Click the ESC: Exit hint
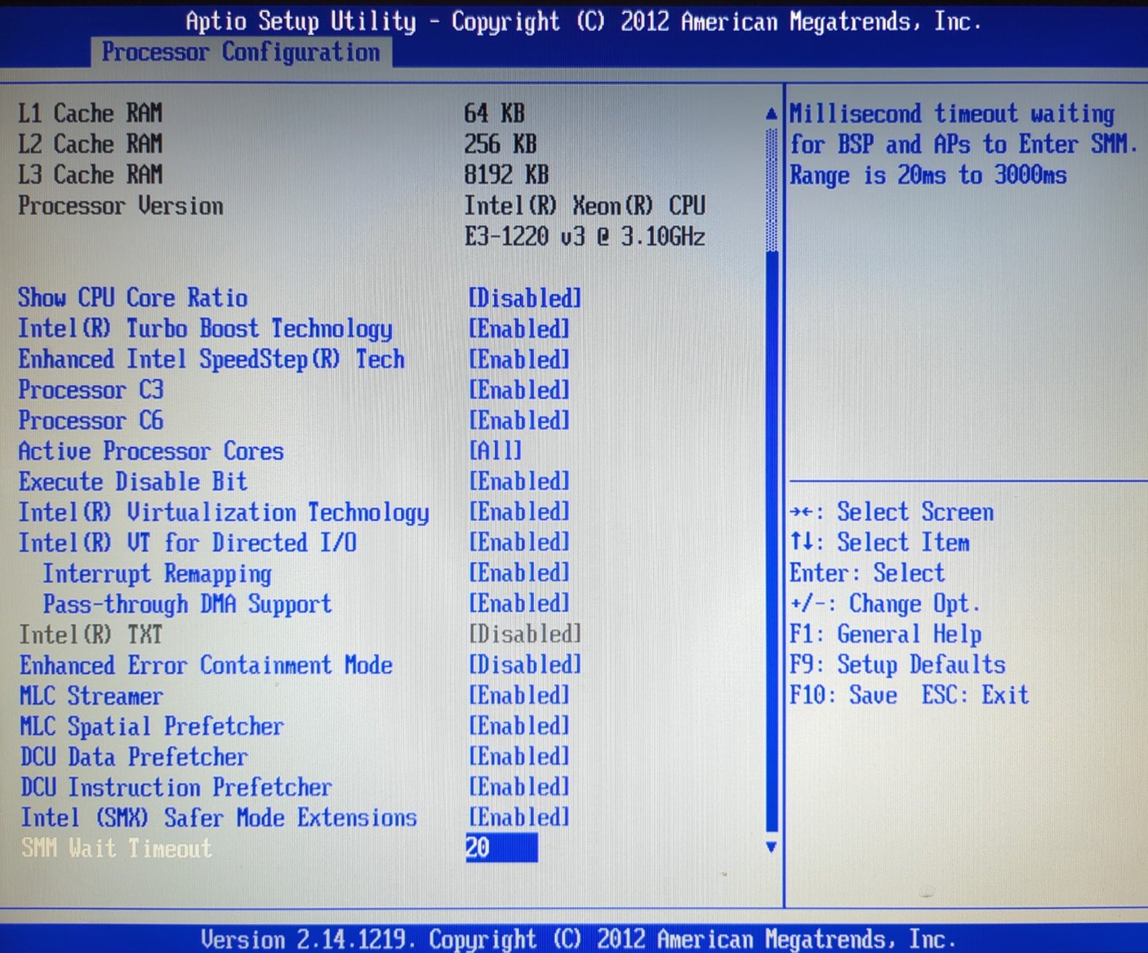Viewport: 1148px width, 953px height. point(976,696)
